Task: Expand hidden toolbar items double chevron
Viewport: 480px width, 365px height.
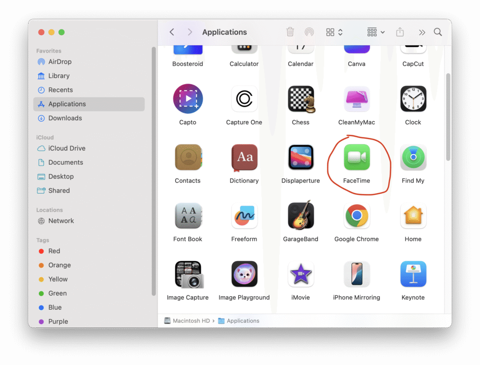Action: coord(422,32)
